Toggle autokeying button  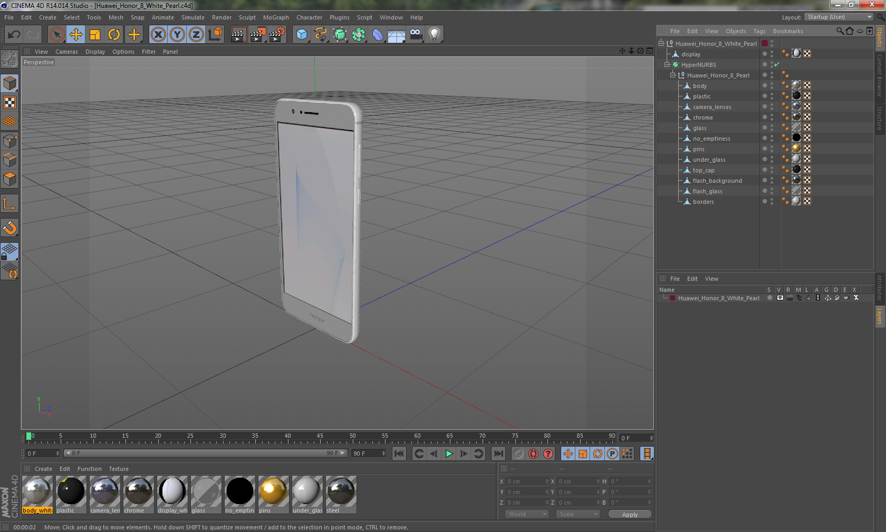tap(533, 454)
